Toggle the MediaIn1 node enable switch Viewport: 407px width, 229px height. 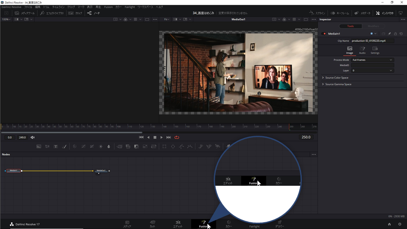(324, 34)
